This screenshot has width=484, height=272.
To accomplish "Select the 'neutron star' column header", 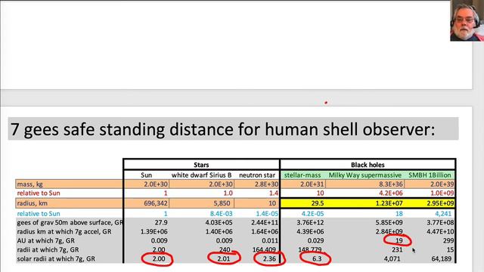I will point(257,175).
